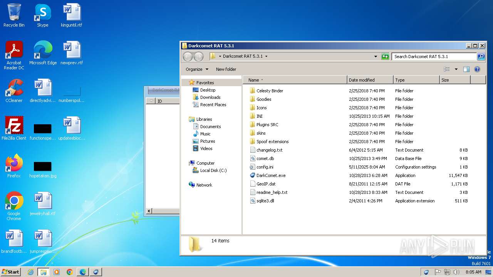Click the ID column in DarkComet window

168,101
